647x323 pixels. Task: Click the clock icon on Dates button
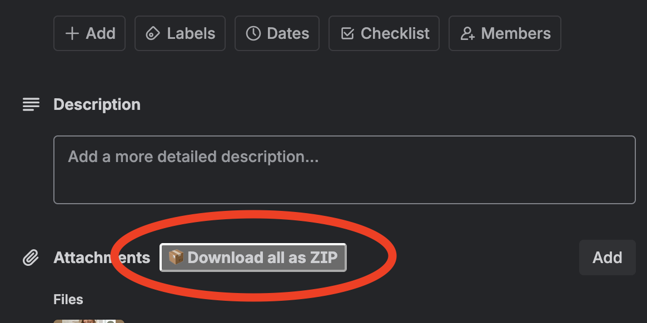[253, 33]
